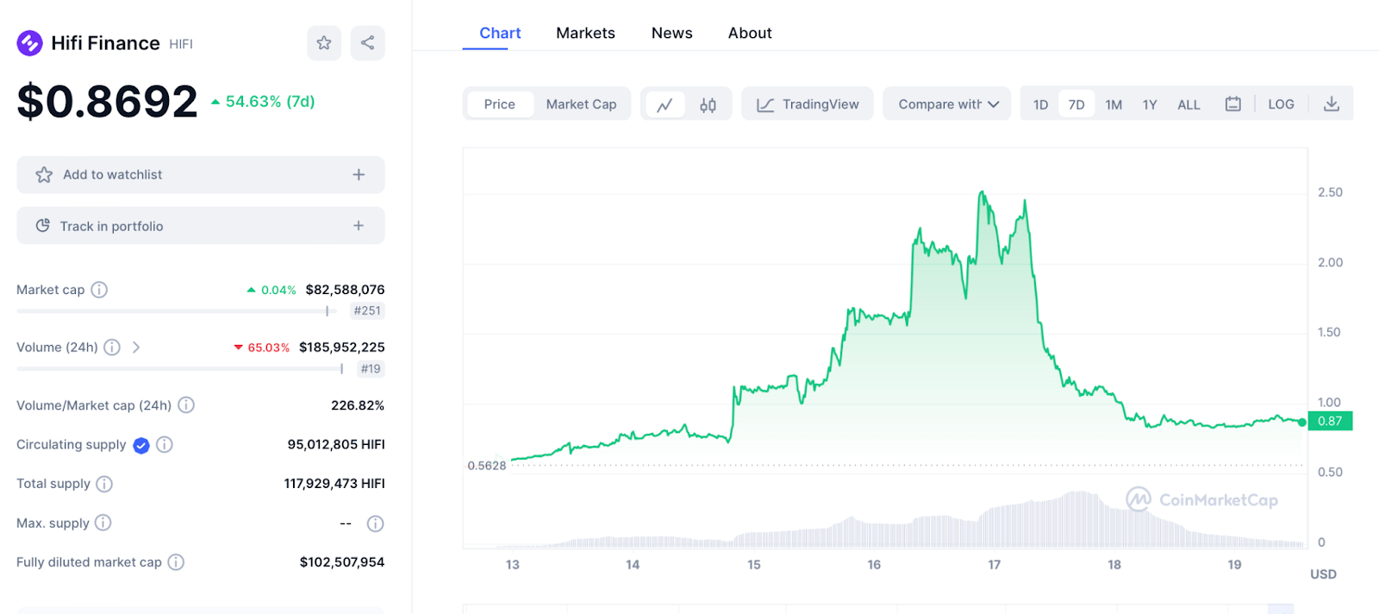Click the #251 market cap rank
This screenshot has width=1379, height=614.
367,311
